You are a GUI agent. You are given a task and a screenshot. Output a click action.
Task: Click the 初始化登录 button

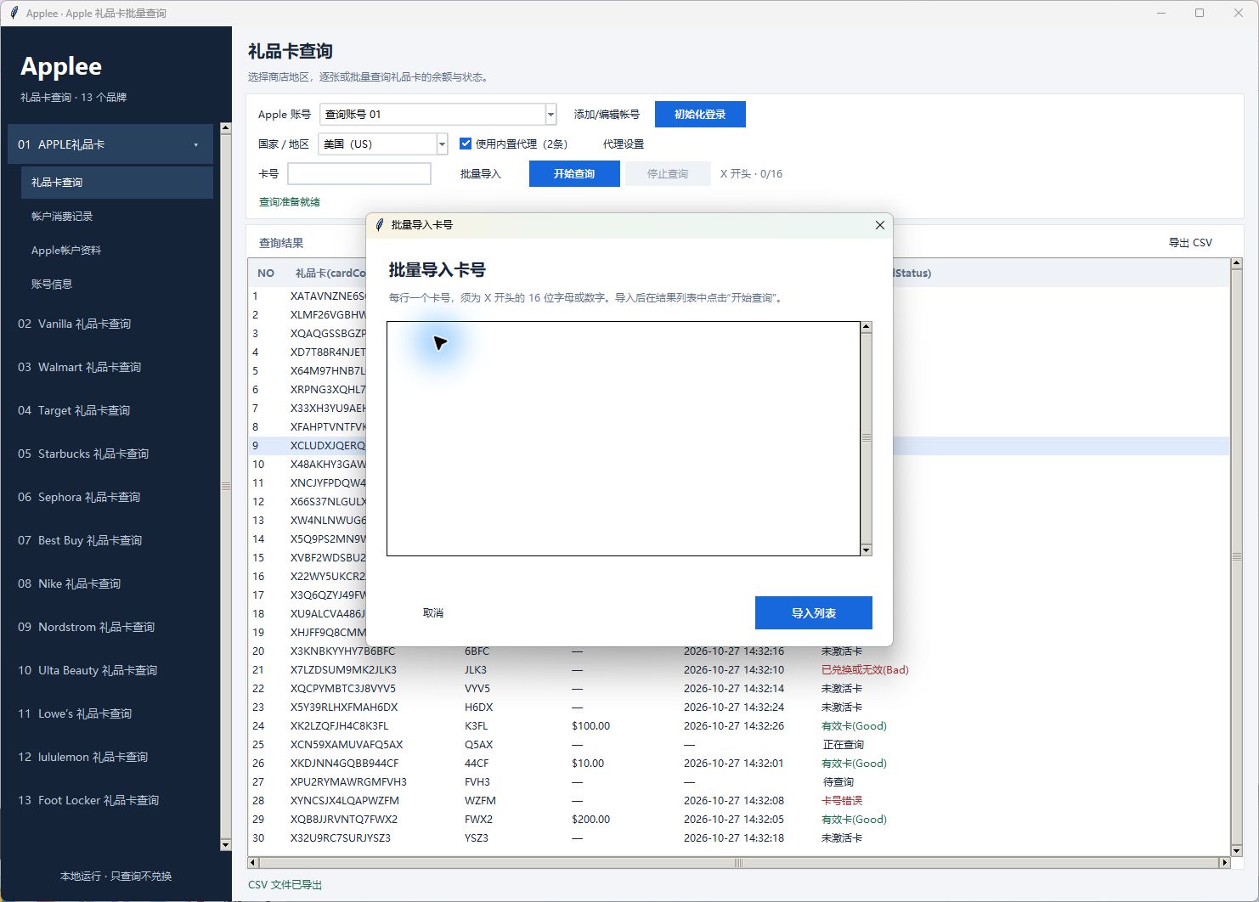click(x=700, y=115)
